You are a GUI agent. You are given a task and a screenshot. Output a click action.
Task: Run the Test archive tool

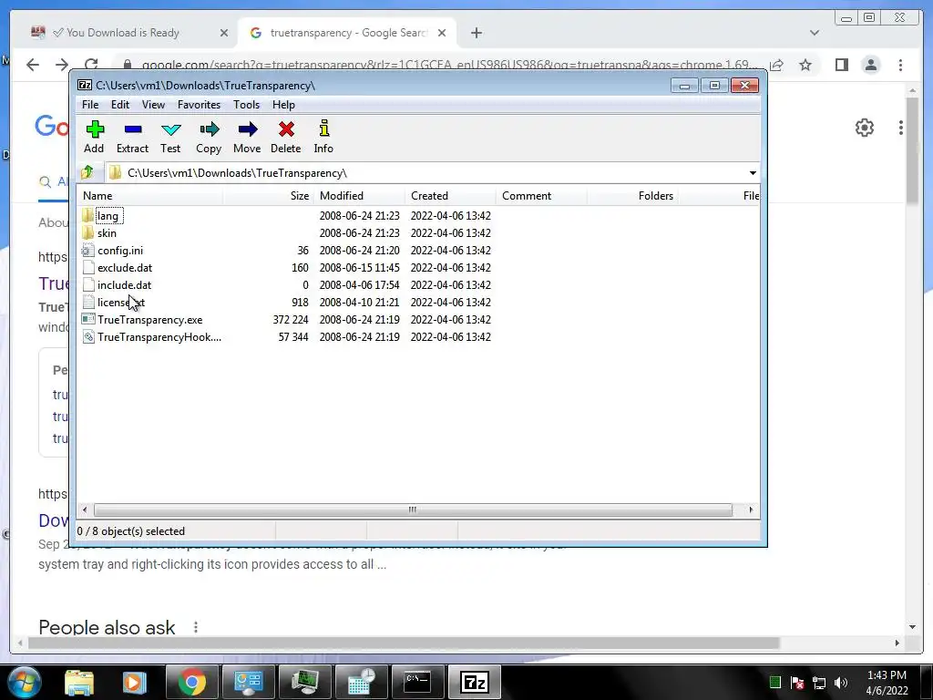point(170,137)
